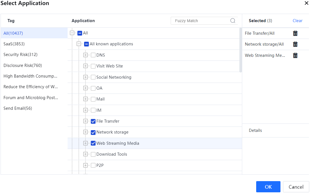Collapse the All known applications node
Screen dimensions: 314x194
click(x=79, y=44)
